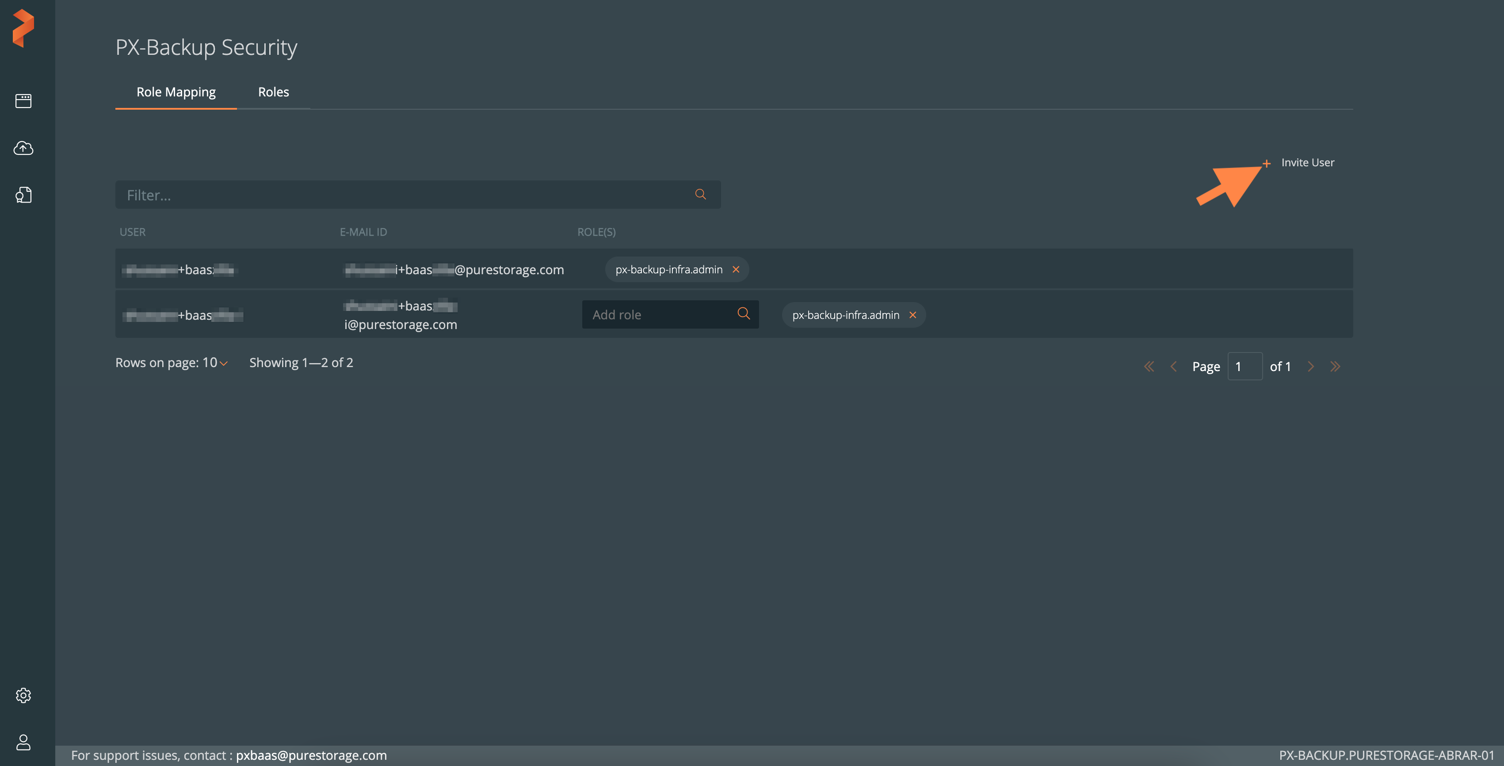Click the Filter search input field
Viewport: 1504px width, 766px height.
coord(417,193)
